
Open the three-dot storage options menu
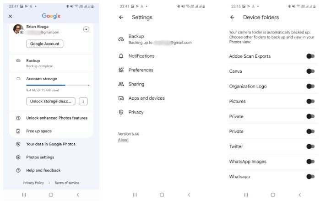tap(83, 101)
